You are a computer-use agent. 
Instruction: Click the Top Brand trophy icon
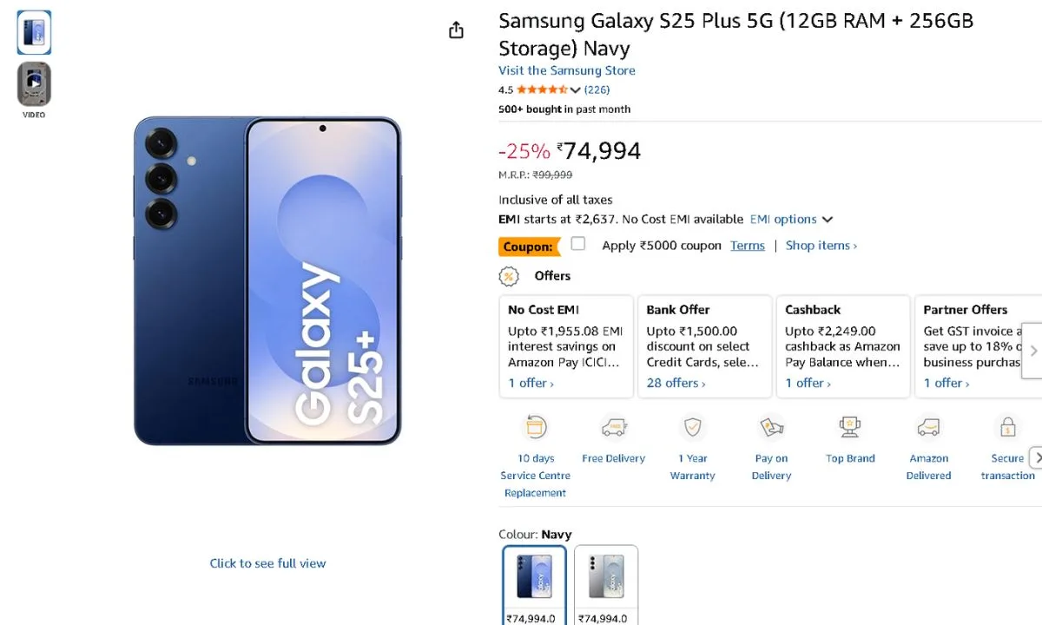point(850,427)
